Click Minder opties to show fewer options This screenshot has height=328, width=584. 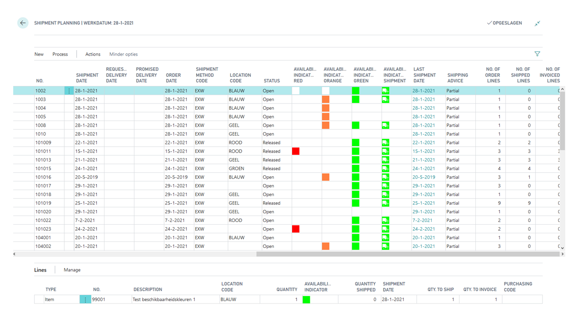coord(123,54)
